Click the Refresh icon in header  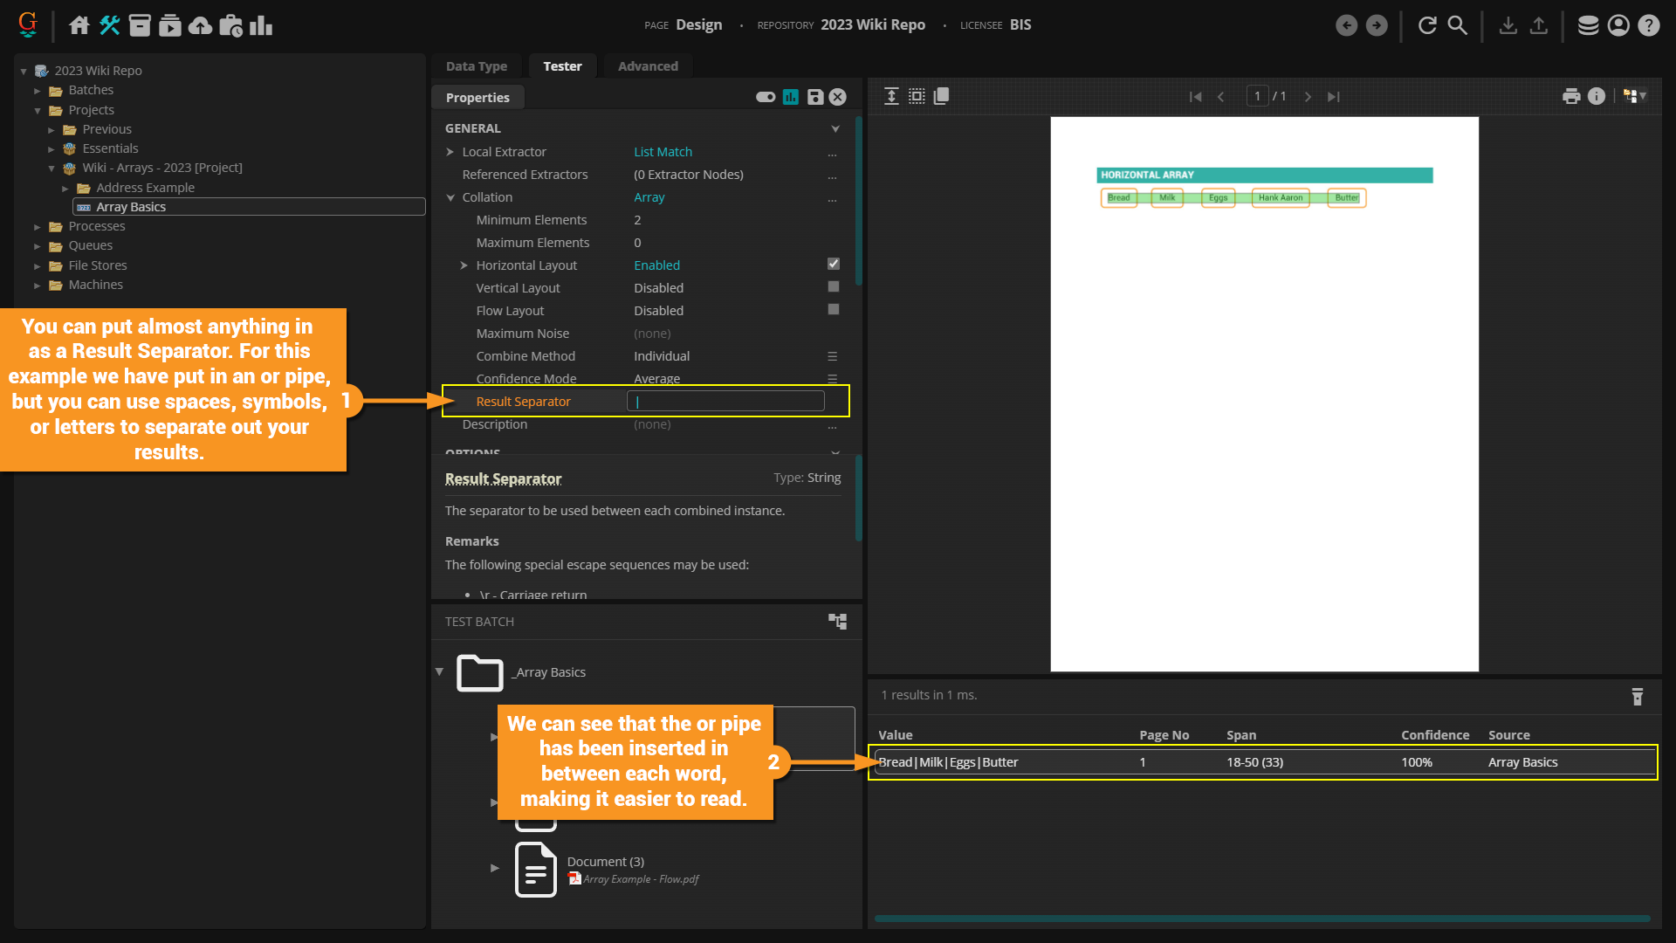click(1427, 25)
